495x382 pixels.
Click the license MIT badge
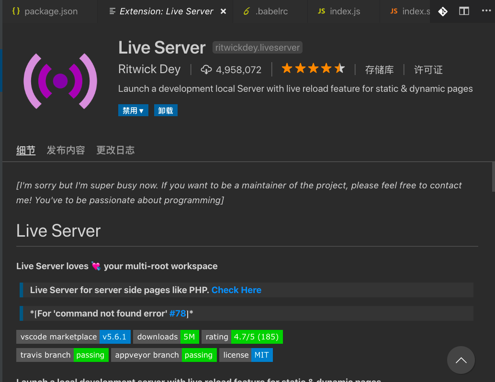[246, 355]
